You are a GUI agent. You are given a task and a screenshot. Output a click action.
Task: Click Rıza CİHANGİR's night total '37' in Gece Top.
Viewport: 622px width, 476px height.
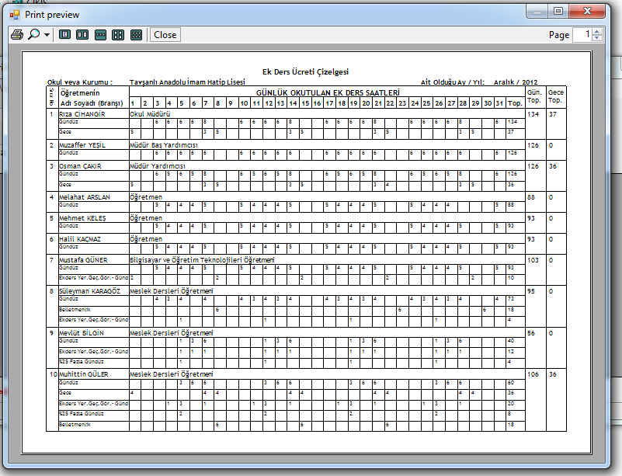click(x=553, y=114)
